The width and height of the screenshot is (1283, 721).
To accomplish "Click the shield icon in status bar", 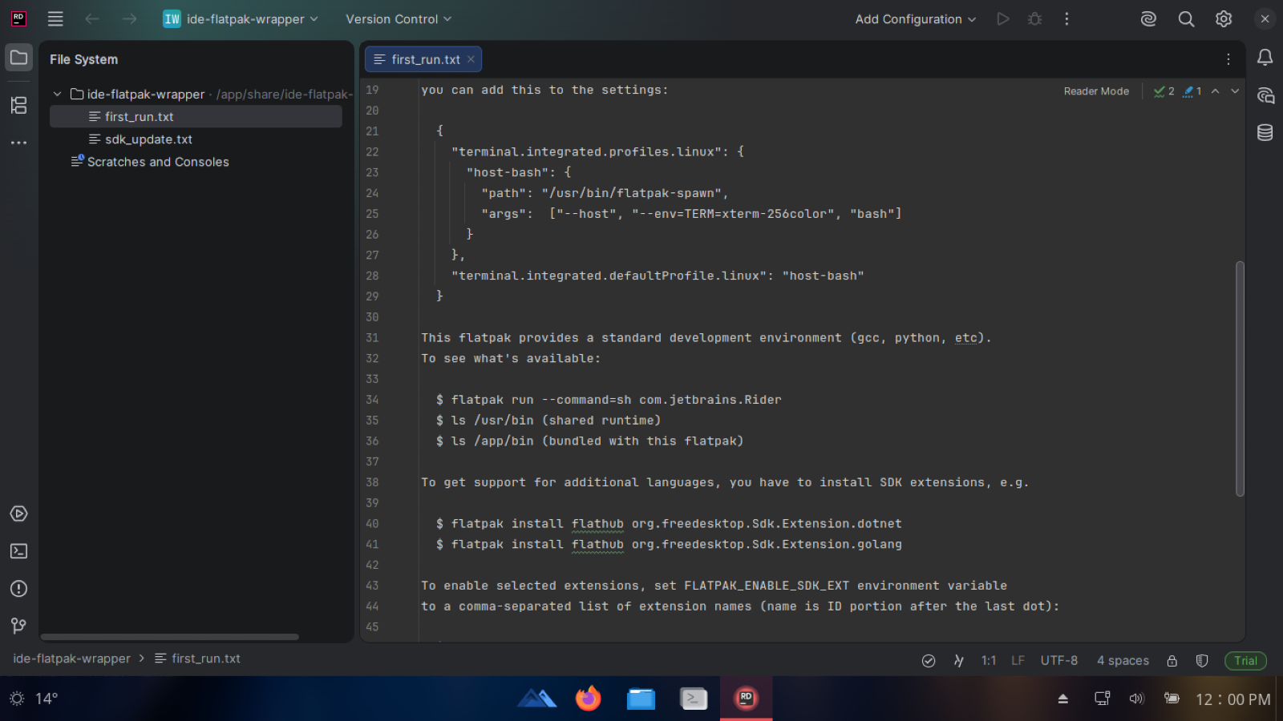I will click(x=1201, y=661).
